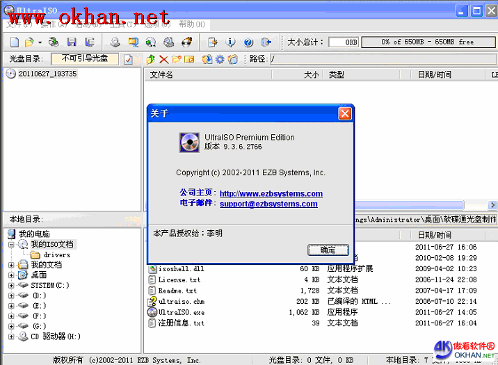Click the Help question mark icon
Viewport: 498px width, 365px height.
[248, 42]
